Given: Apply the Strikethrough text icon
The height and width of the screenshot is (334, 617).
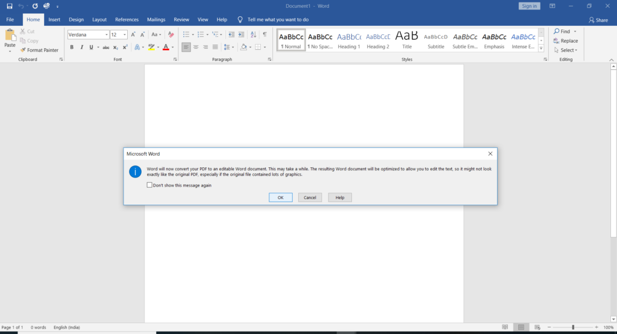Looking at the screenshot, I should [x=106, y=47].
